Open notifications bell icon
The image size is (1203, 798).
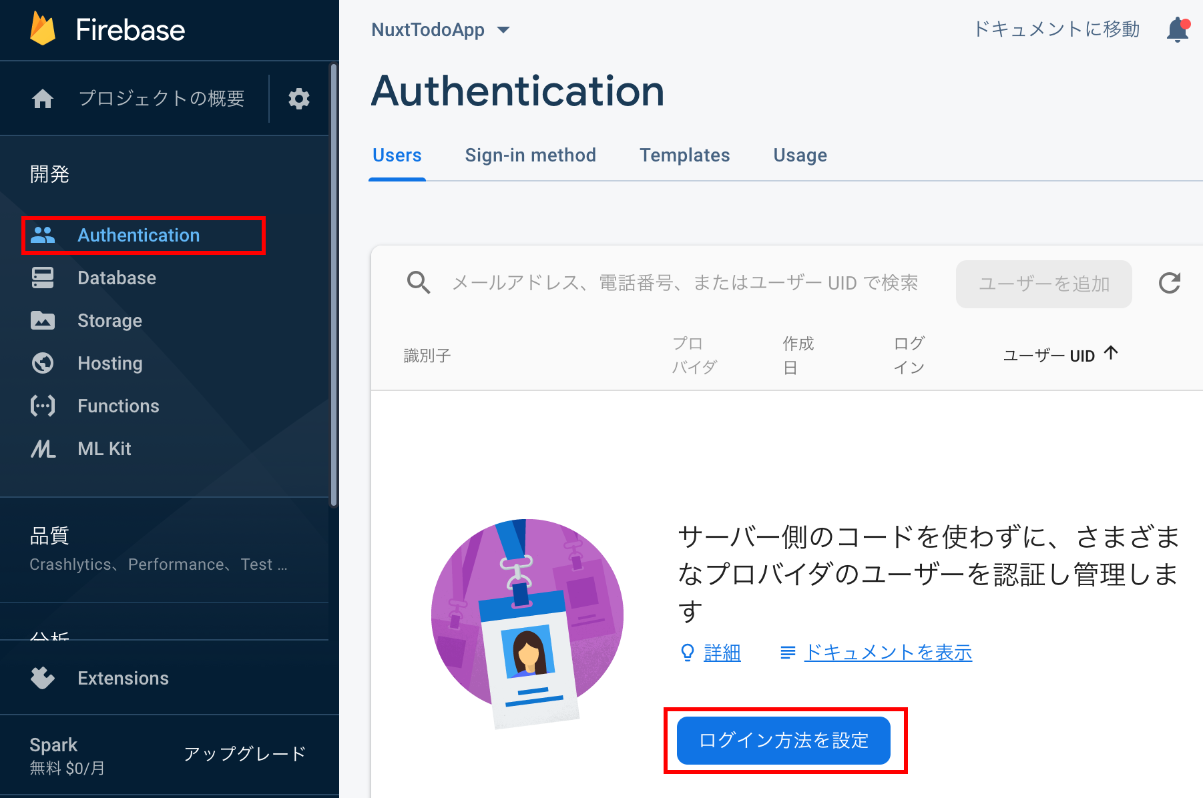coord(1178,29)
